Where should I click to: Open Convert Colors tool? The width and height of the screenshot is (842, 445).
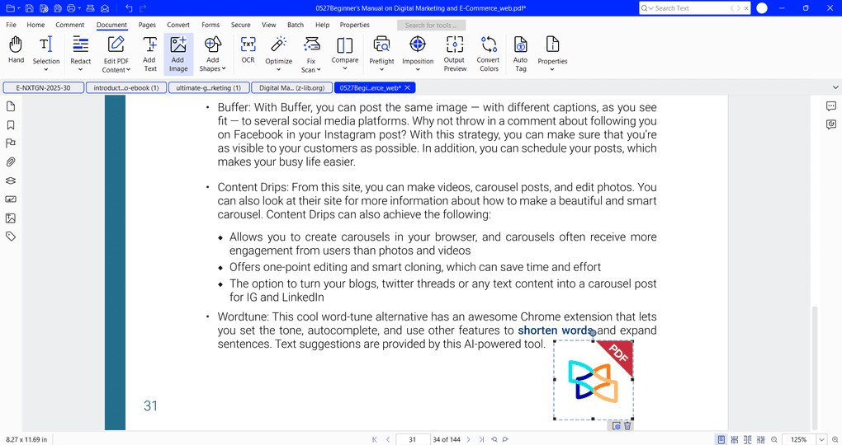tap(489, 54)
